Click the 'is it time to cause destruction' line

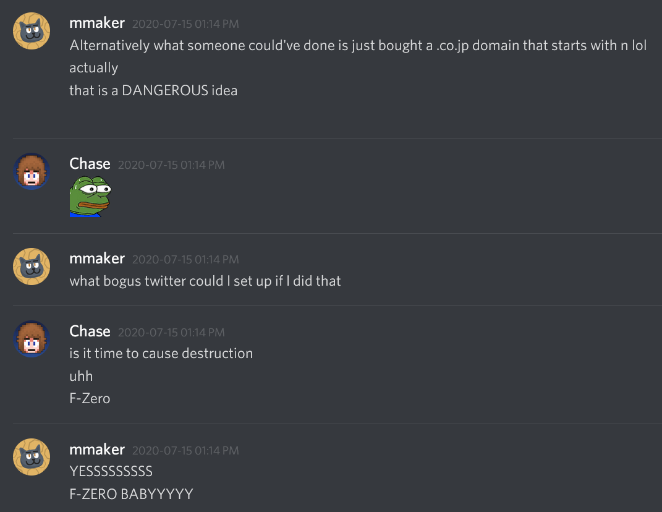(161, 353)
